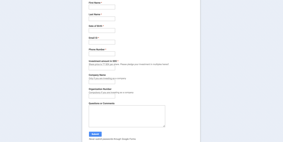
Task: Click the Phone Number label text
Action: 96,49
